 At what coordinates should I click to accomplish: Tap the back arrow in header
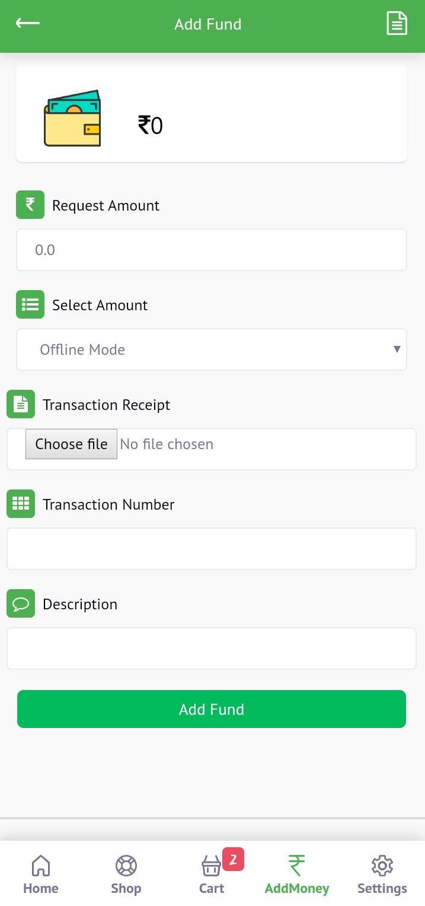[x=28, y=23]
